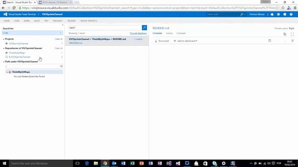Uncheck the VSOSprintsChannel project checkbox

point(7,44)
